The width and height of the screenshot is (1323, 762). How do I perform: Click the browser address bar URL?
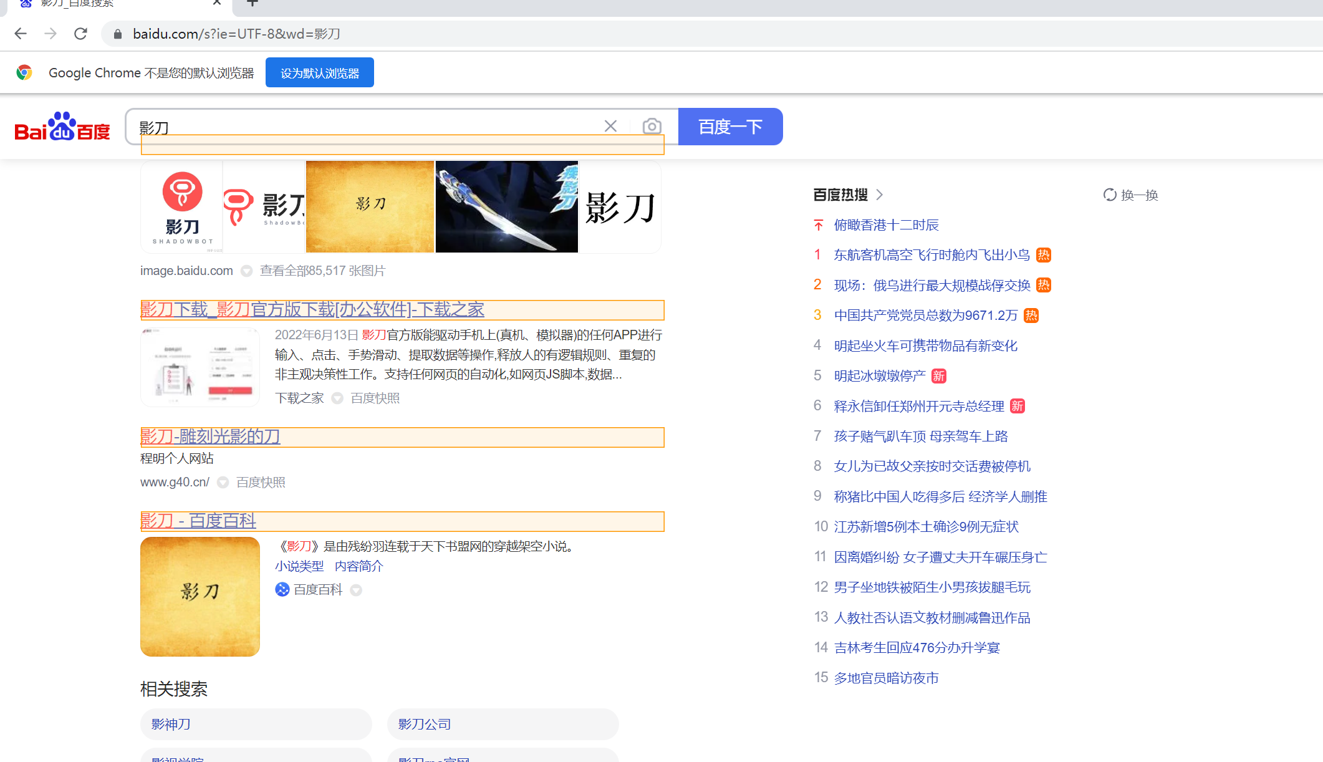tap(236, 34)
